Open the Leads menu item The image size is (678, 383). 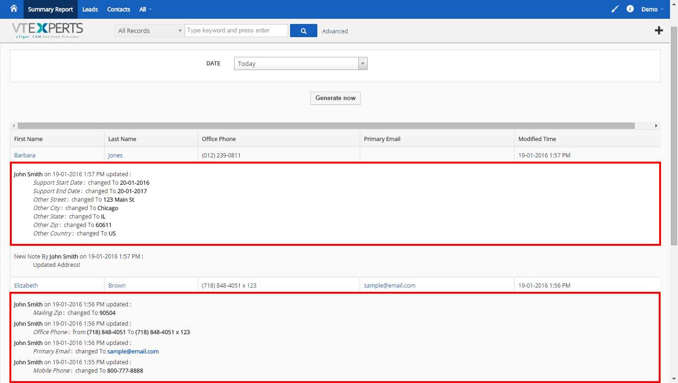[90, 9]
